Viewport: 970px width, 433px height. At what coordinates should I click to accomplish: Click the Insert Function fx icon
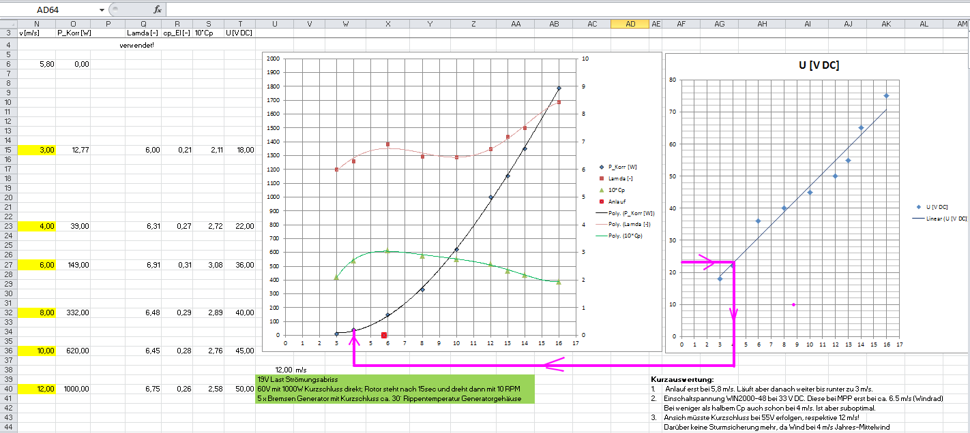coord(158,10)
